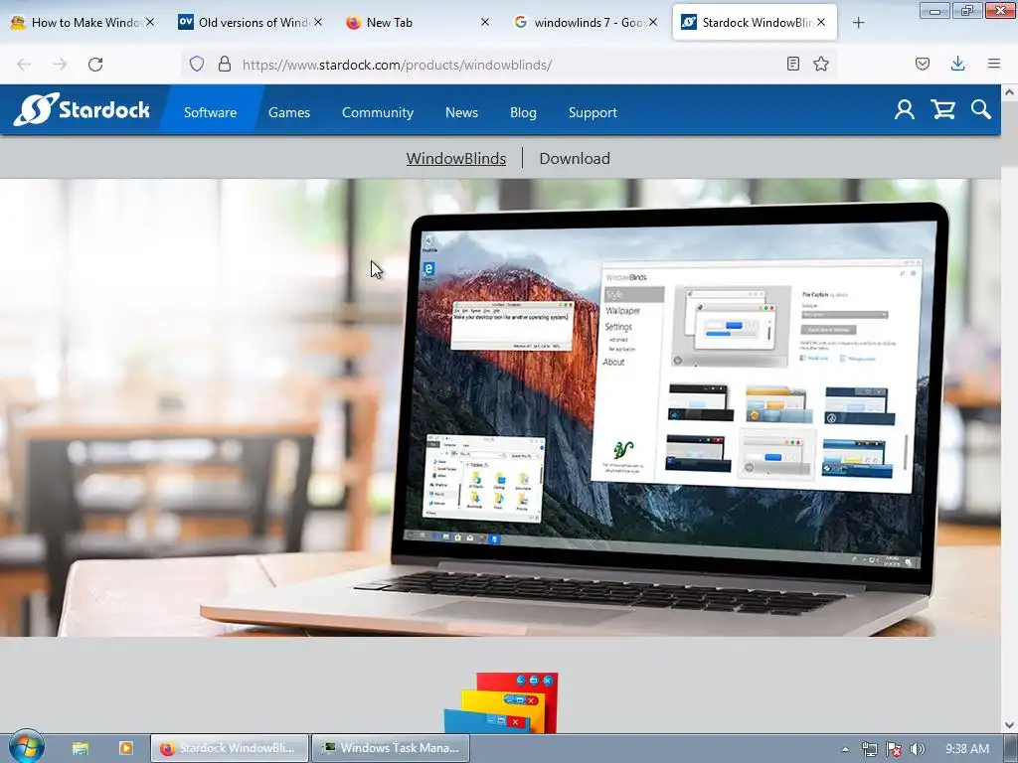This screenshot has height=763, width=1018.
Task: Show hidden tray icons arrow
Action: point(845,749)
